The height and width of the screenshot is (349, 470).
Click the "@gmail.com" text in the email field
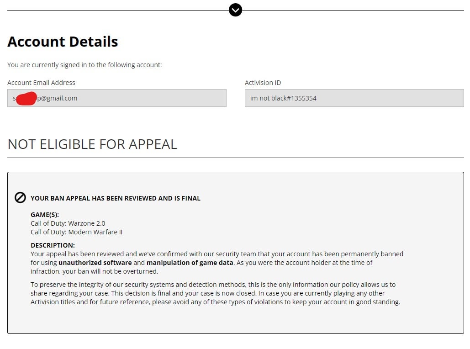click(x=60, y=98)
